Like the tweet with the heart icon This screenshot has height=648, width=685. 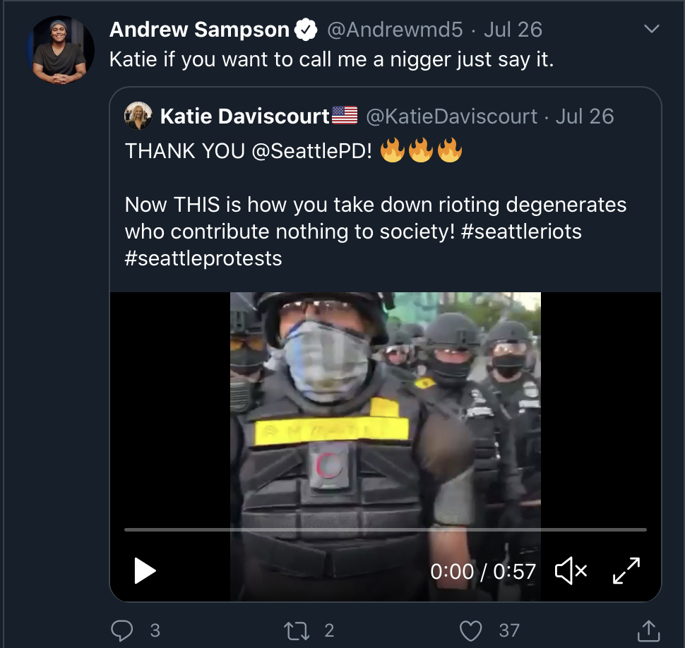(471, 630)
